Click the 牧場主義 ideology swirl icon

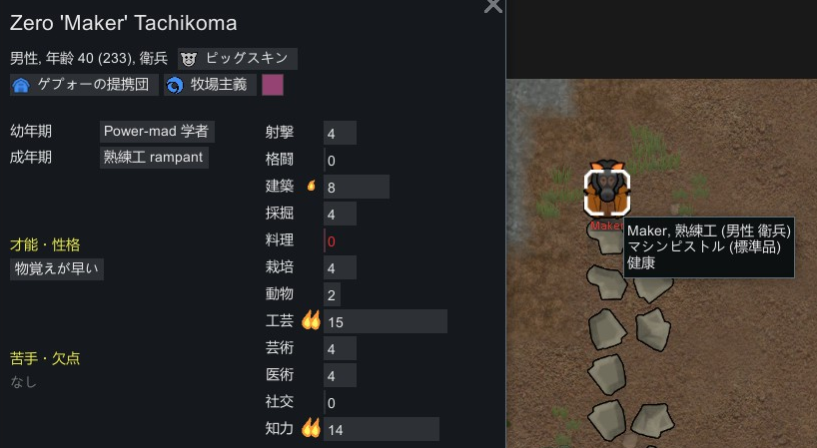[175, 85]
